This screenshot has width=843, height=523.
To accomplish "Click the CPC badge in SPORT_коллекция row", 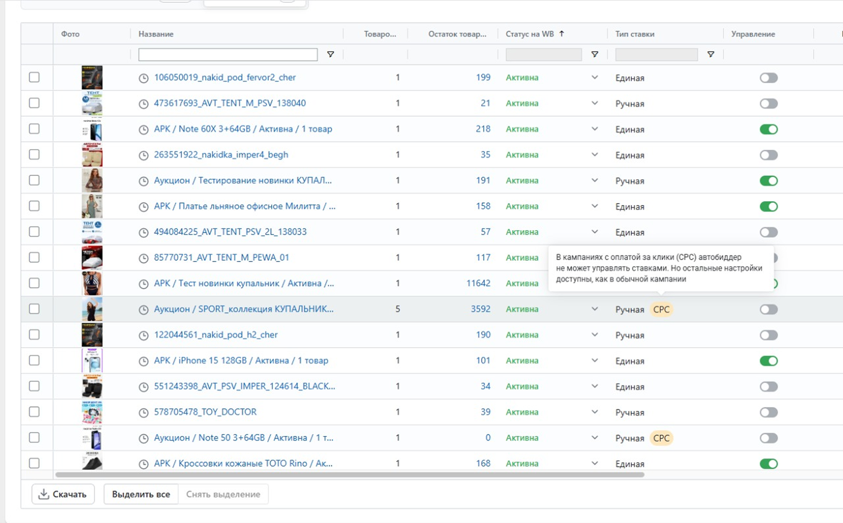I will [x=661, y=309].
